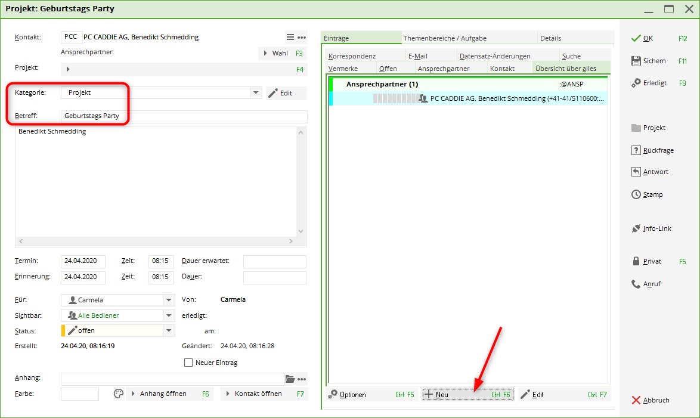Click the Stamp clock icon
The width and height of the screenshot is (700, 418).
(x=636, y=194)
